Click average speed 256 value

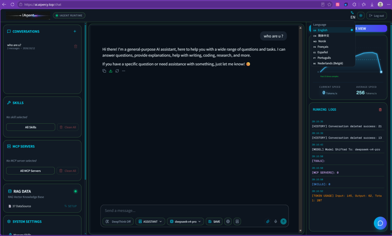tap(360, 92)
